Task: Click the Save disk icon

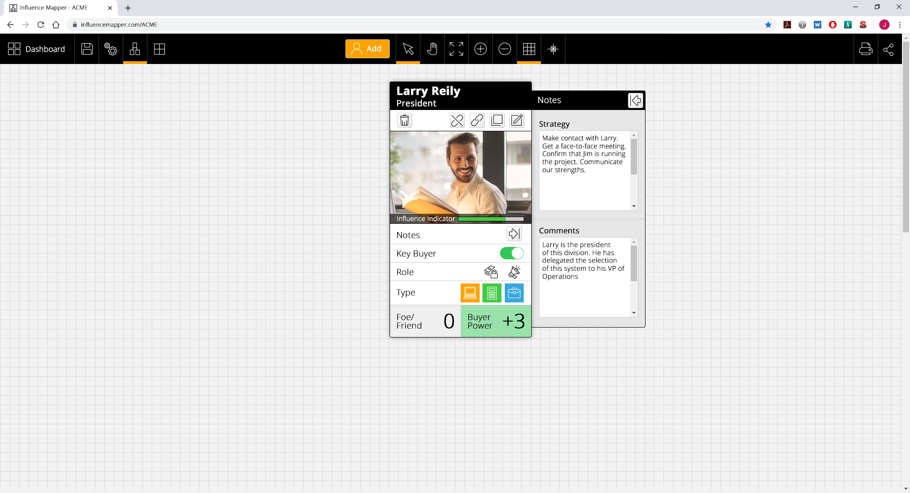Action: click(x=87, y=49)
